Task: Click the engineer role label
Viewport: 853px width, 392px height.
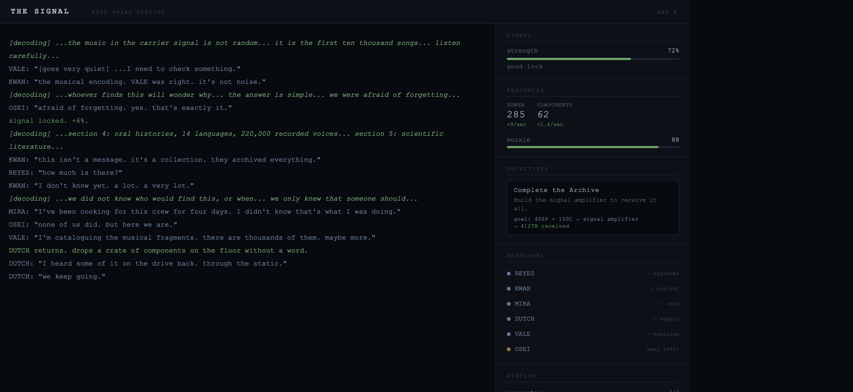Action: [x=663, y=274]
